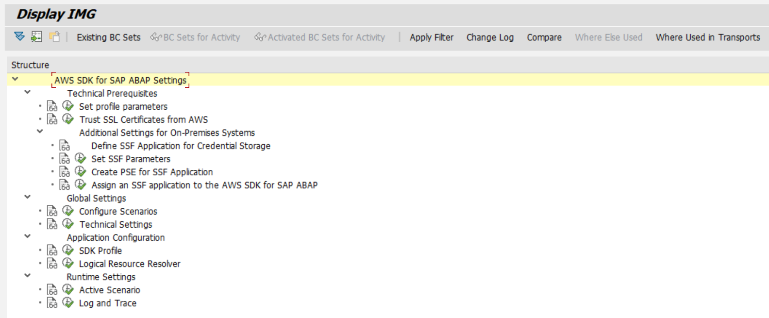Click Apply Filter button
Screen dimensions: 769x318
coord(432,37)
